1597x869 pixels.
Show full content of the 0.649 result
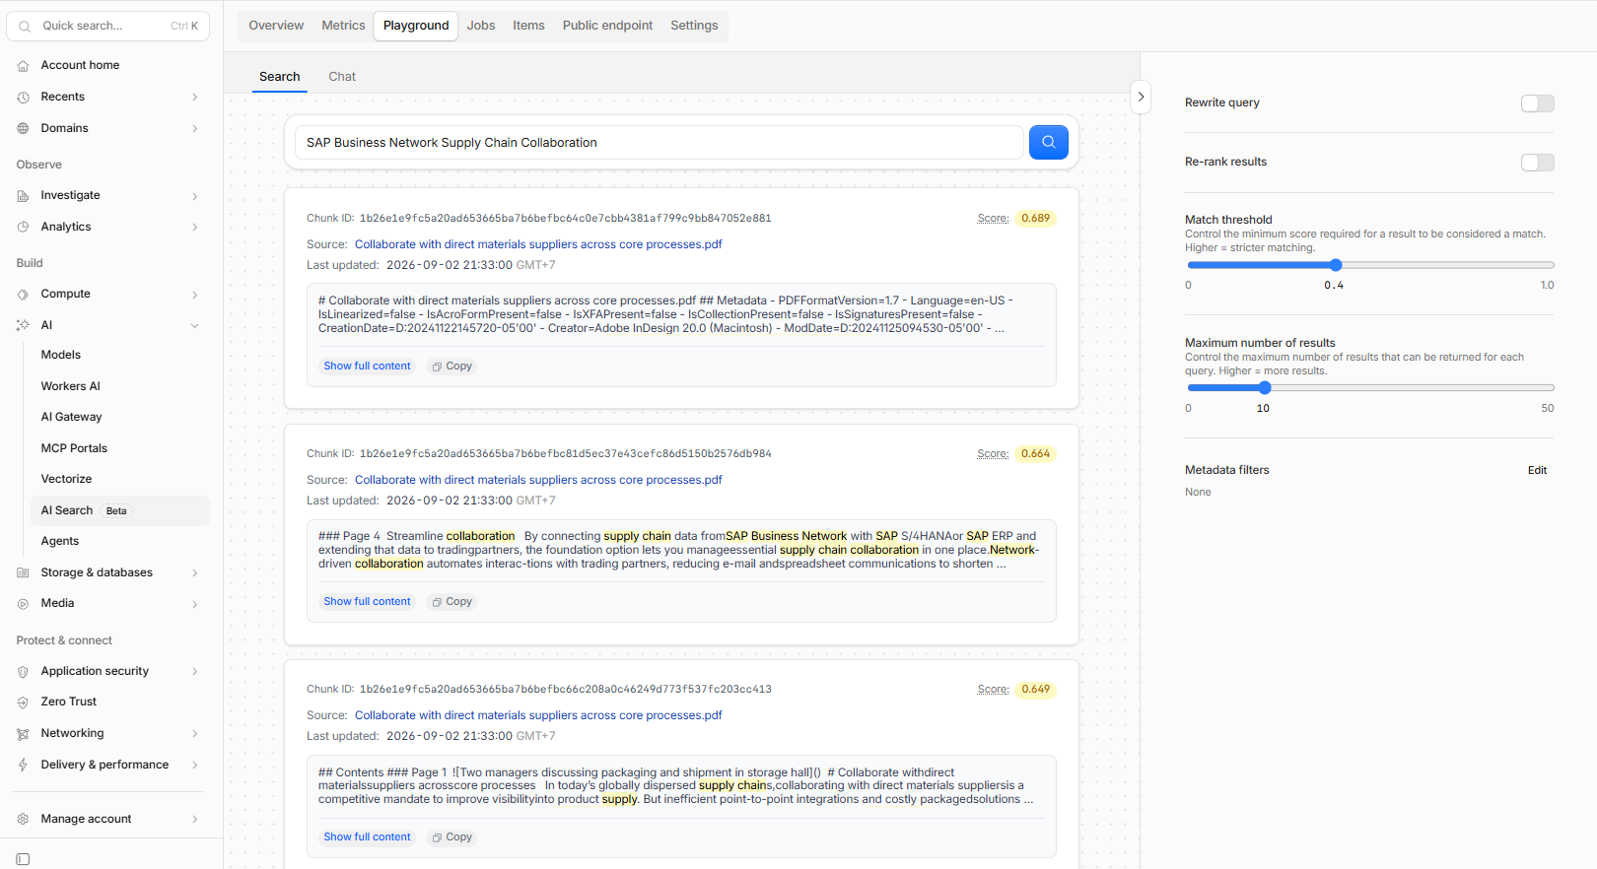coord(367,836)
